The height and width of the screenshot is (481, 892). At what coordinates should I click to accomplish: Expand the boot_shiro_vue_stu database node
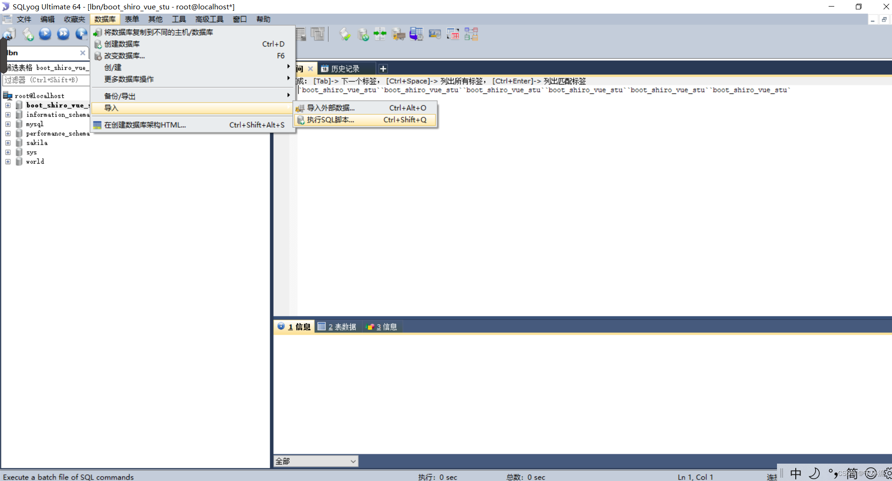[8, 105]
